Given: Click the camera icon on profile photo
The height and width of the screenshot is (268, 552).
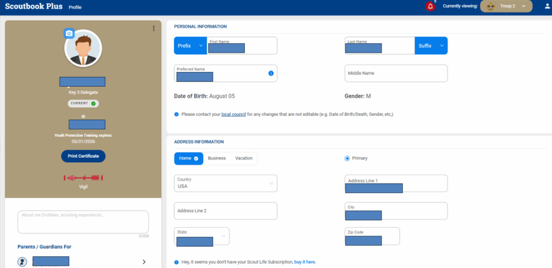Looking at the screenshot, I should [x=68, y=33].
